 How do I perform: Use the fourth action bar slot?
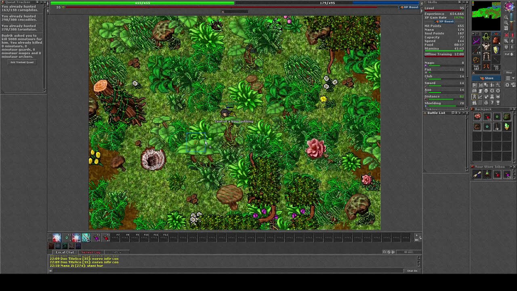pos(86,237)
